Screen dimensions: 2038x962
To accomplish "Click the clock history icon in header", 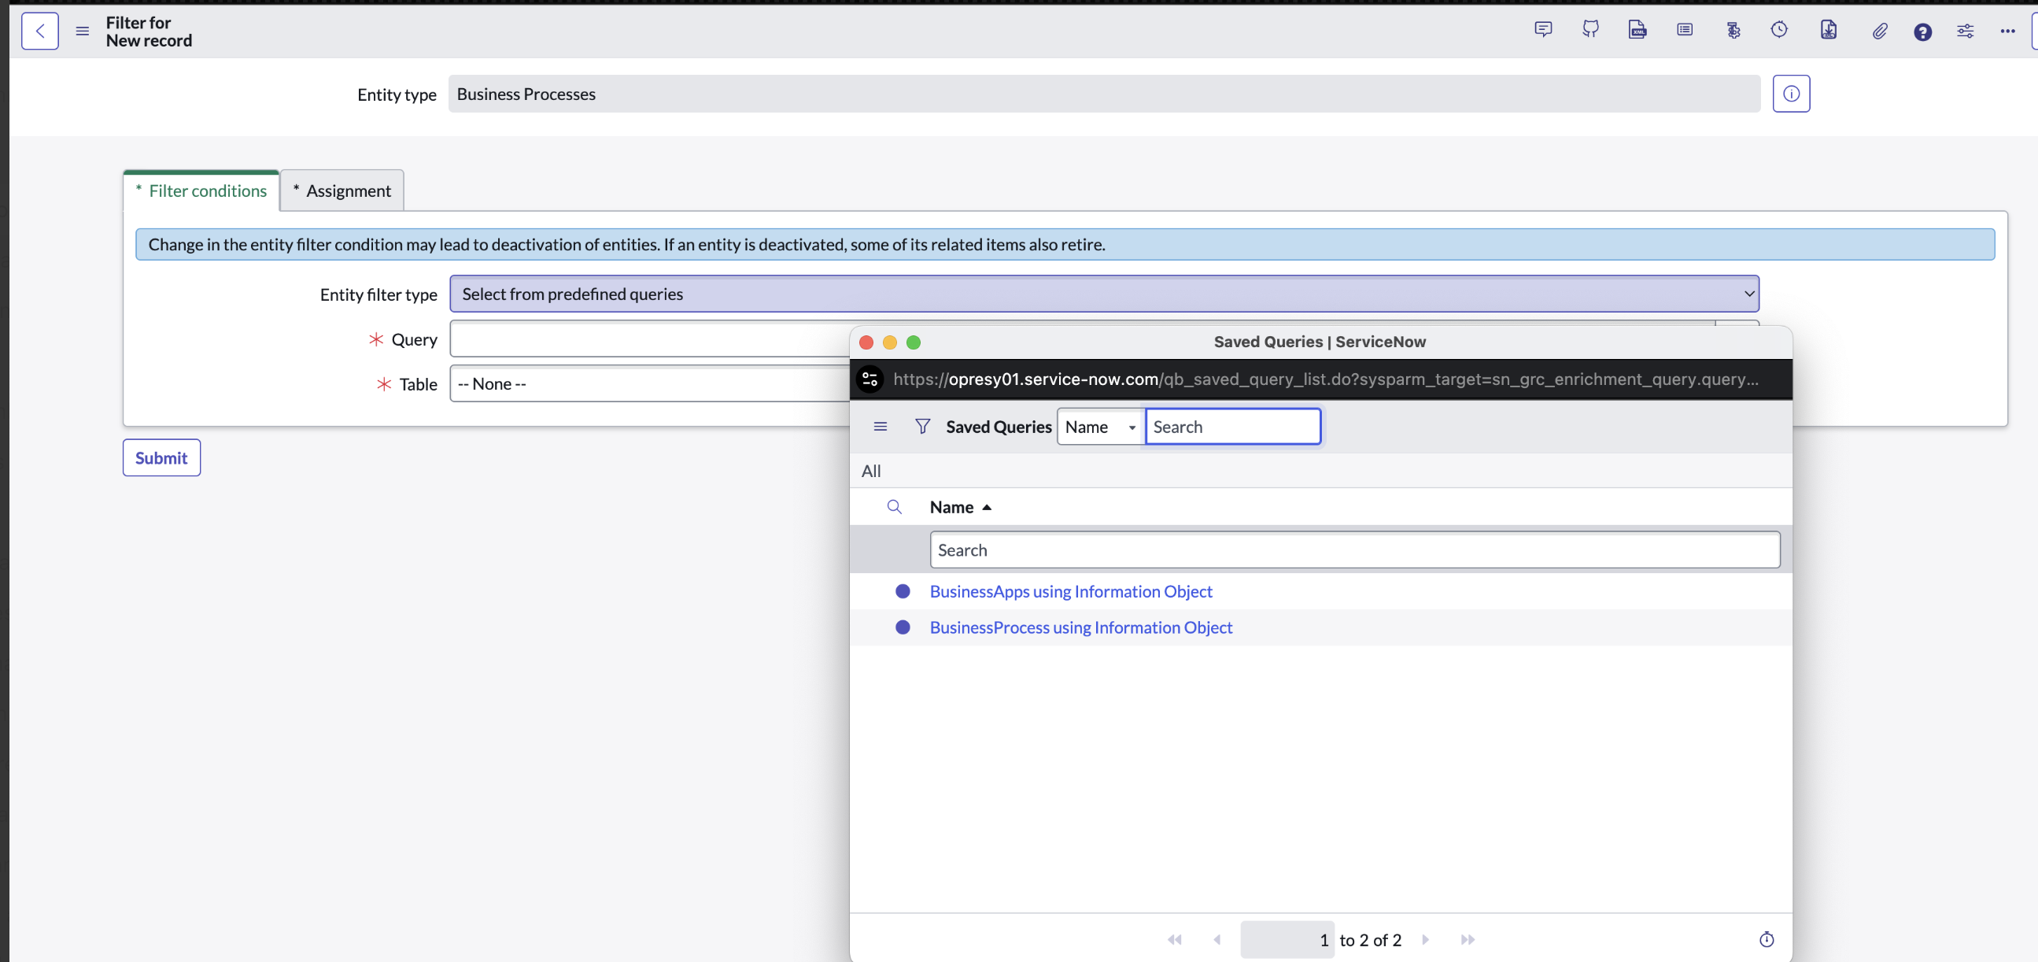I will point(1779,30).
